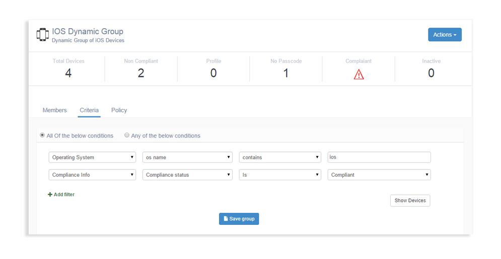Viewport: 501px width, 259px height.
Task: Open the Compliance Info category dropdown
Action: pyautogui.click(x=92, y=175)
